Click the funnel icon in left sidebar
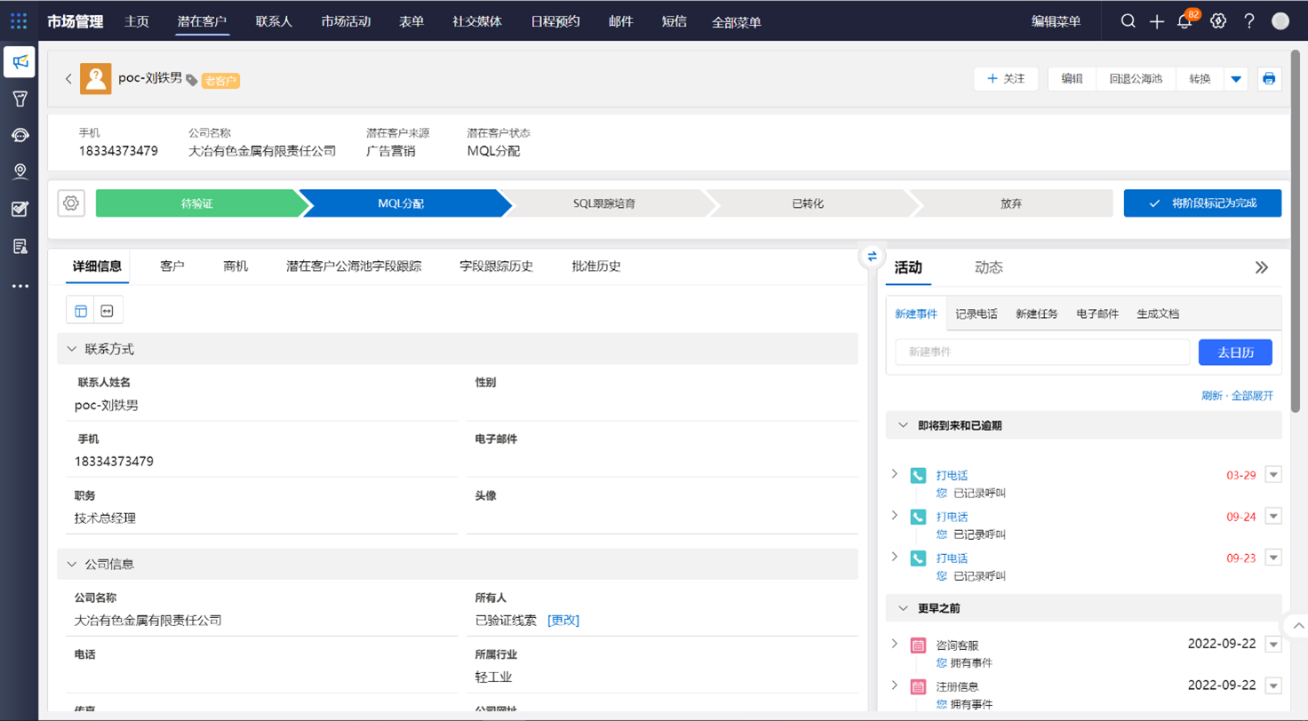1308x721 pixels. (x=20, y=98)
